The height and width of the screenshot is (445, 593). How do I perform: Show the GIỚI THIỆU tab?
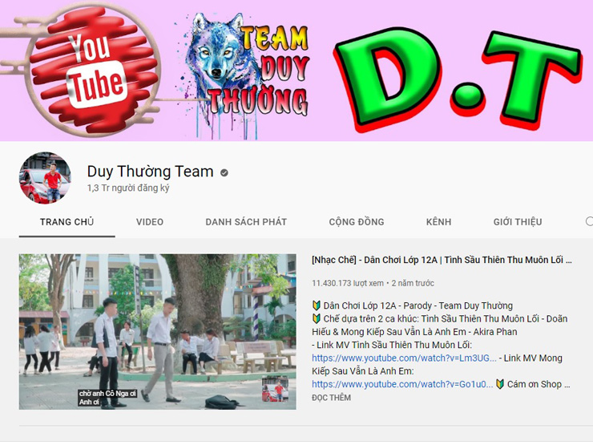pos(518,222)
